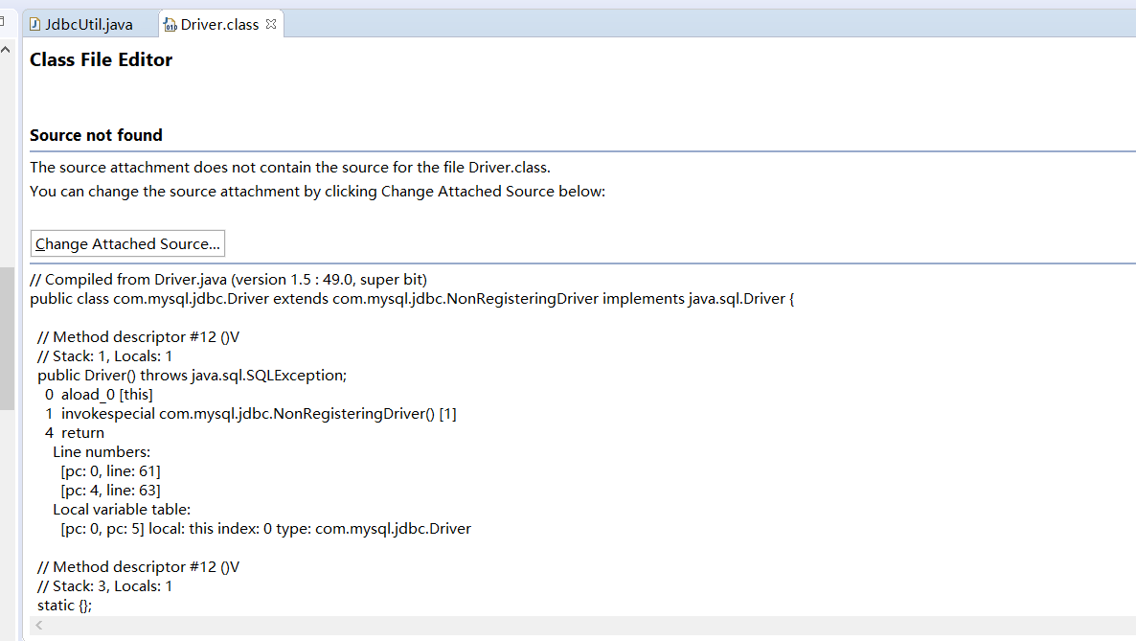Close the Driver.class tab
Screen dimensions: 1136x641
(x=271, y=24)
